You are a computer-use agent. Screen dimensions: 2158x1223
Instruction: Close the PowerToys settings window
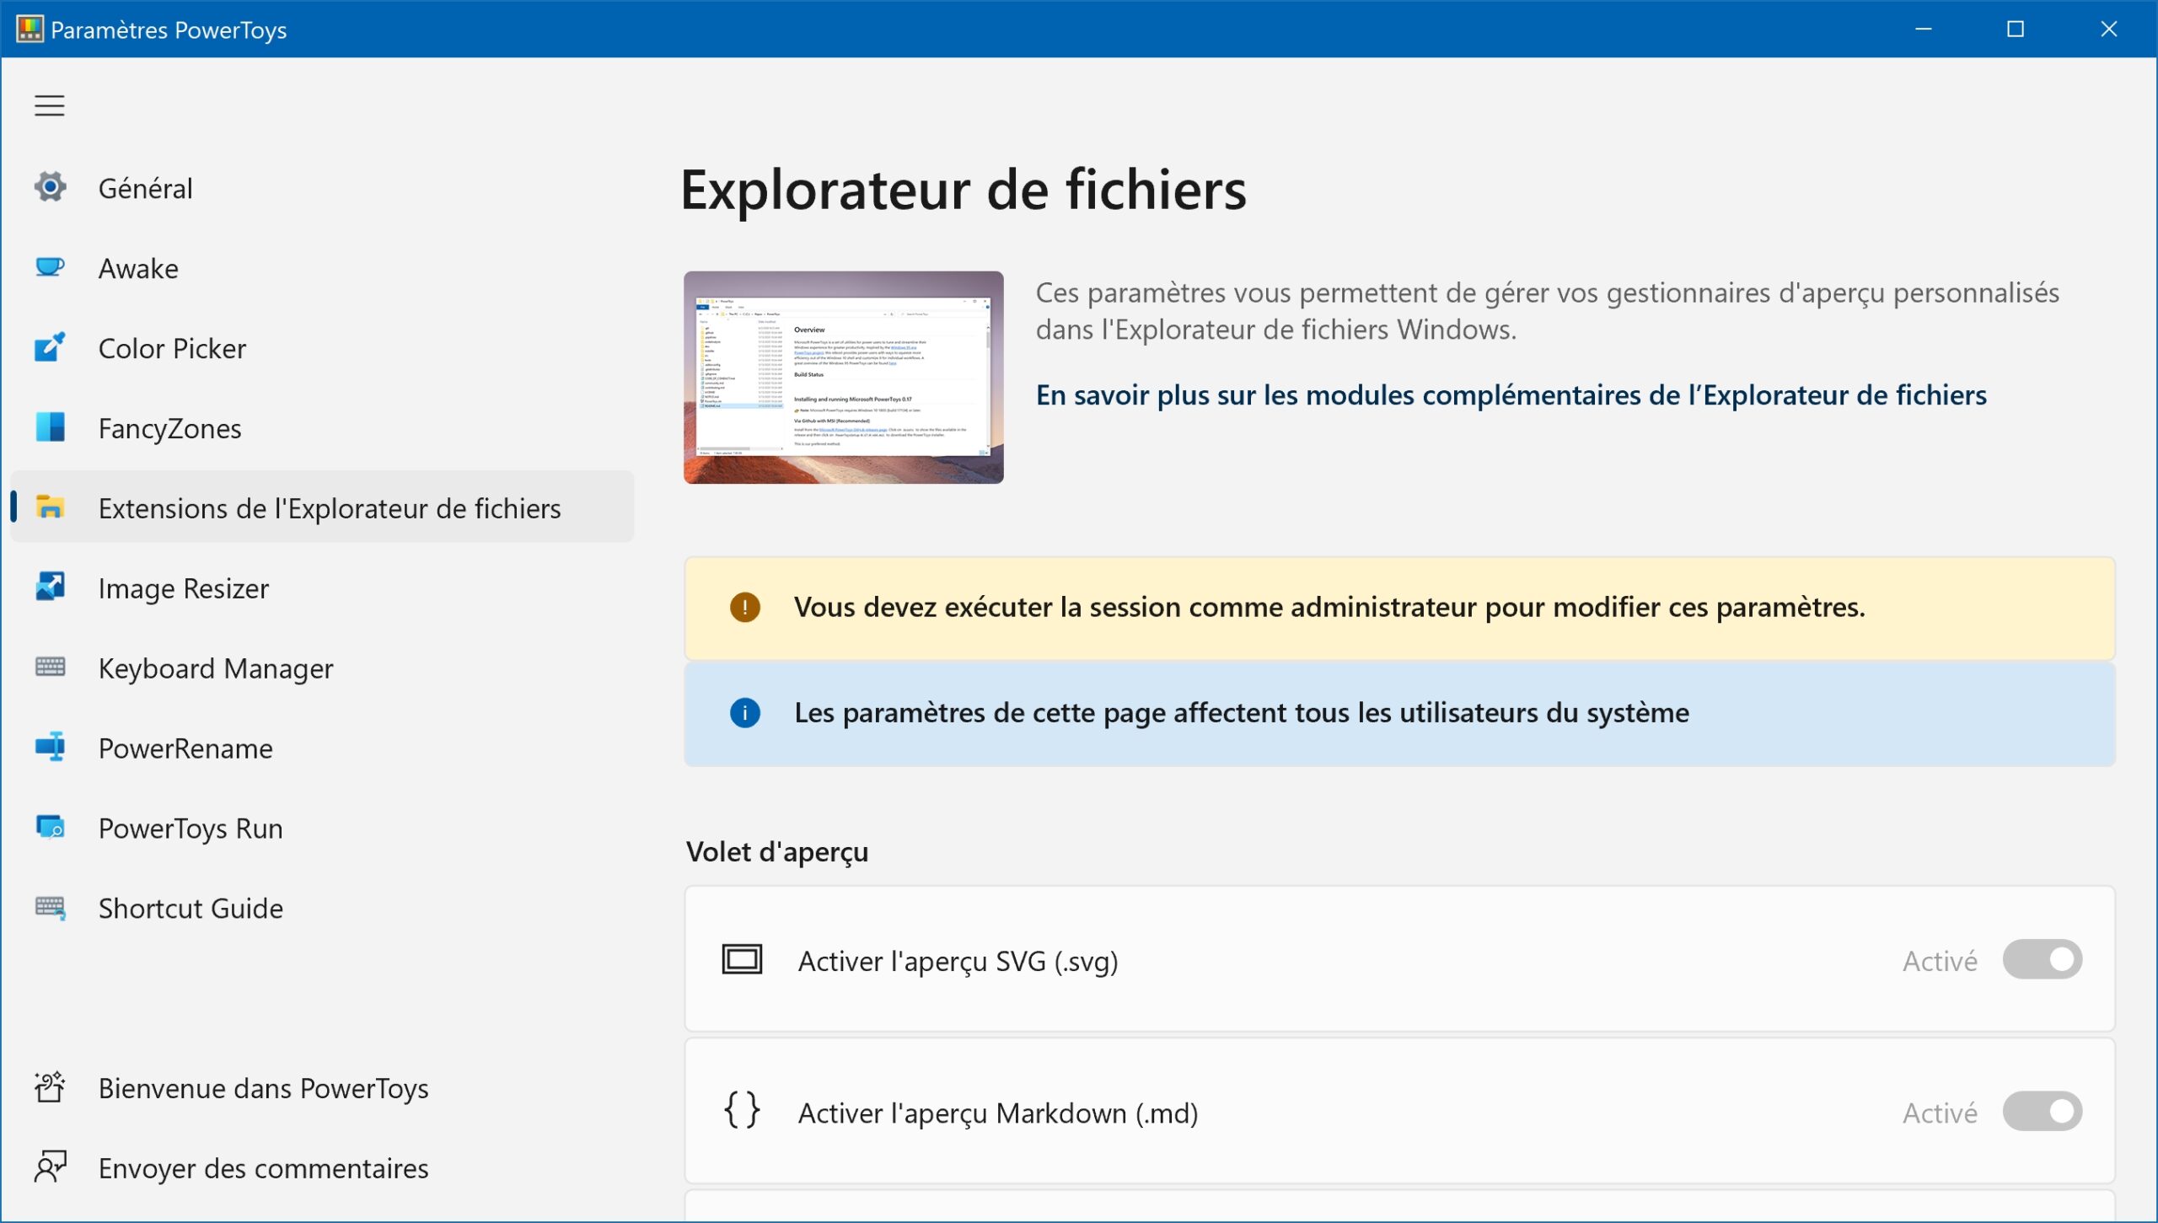pos(2109,30)
